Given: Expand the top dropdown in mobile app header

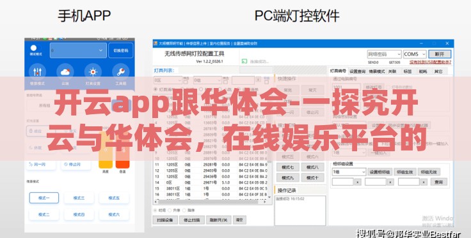Looking at the screenshot, I should (78, 50).
